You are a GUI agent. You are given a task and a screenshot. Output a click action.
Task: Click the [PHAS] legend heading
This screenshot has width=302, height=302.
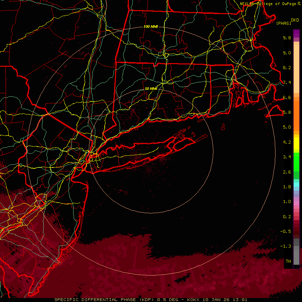[x=284, y=23]
